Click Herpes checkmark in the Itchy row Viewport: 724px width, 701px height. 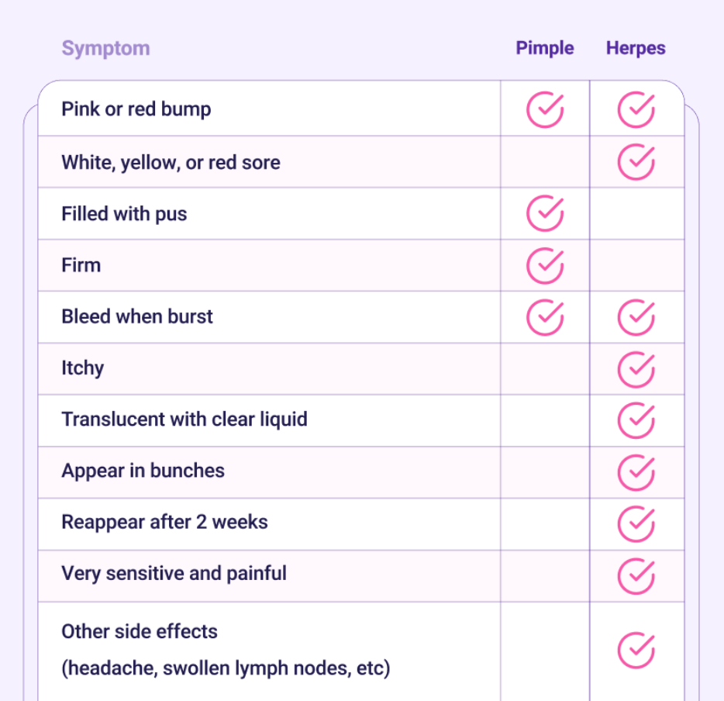(636, 368)
